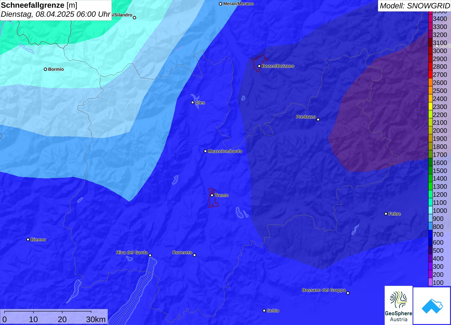Click the Silandro marker dot
This screenshot has width=451, height=325.
coord(135,18)
